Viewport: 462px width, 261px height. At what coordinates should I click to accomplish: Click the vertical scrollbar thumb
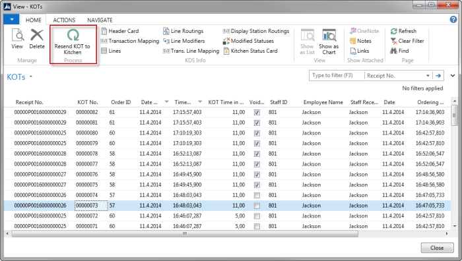[454, 115]
